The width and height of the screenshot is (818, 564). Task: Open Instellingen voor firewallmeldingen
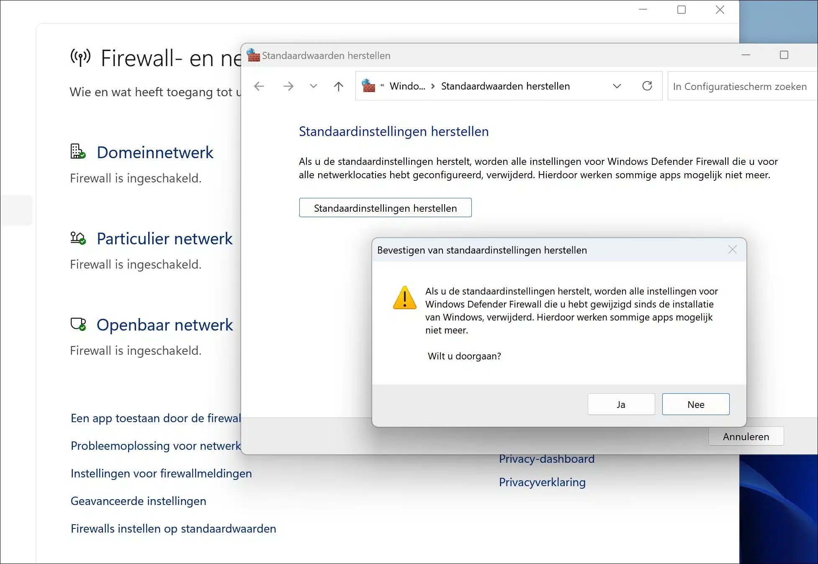click(x=161, y=473)
